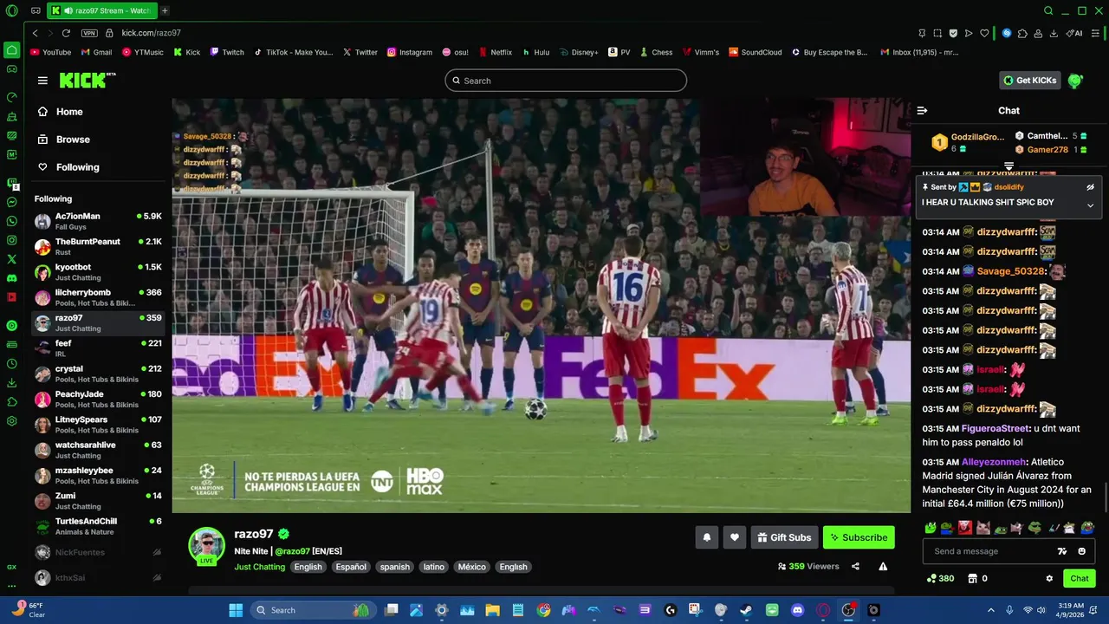This screenshot has height=624, width=1109.
Task: Send message with green Chat button
Action: [1080, 578]
